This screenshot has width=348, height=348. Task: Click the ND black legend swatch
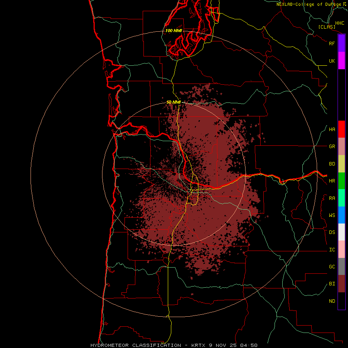tap(341, 301)
